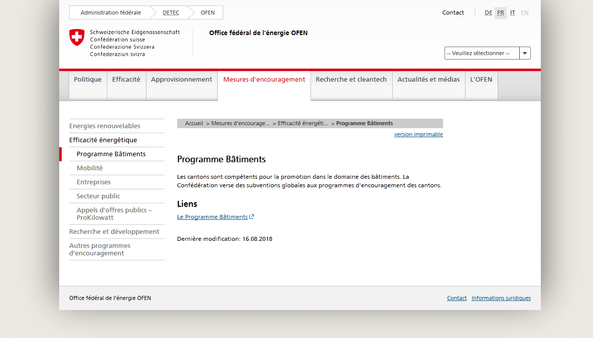Open the version imprimable link

pyautogui.click(x=418, y=134)
